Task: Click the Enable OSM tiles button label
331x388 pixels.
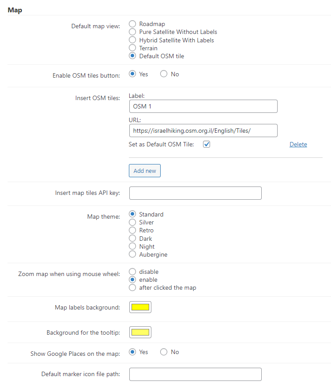Action: [x=86, y=75]
